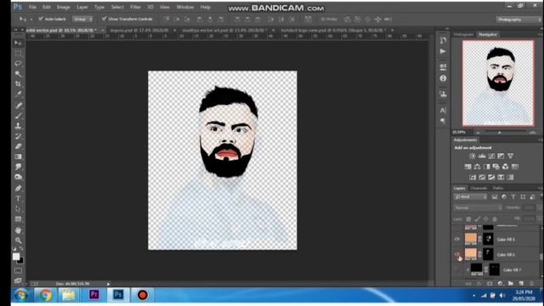Select the Move tool in the toolbox

[x=18, y=43]
